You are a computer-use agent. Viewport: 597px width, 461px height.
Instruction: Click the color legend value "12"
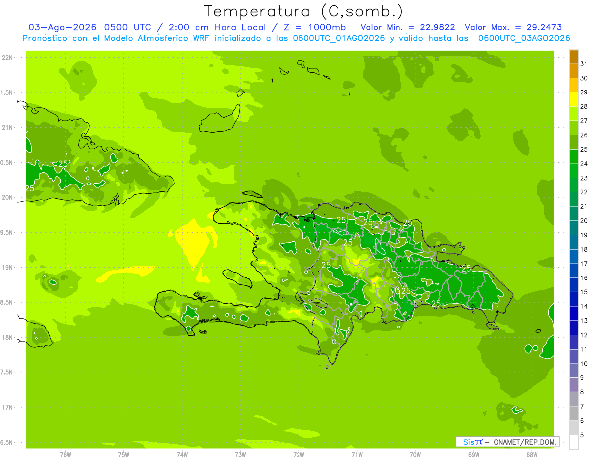pos(584,335)
